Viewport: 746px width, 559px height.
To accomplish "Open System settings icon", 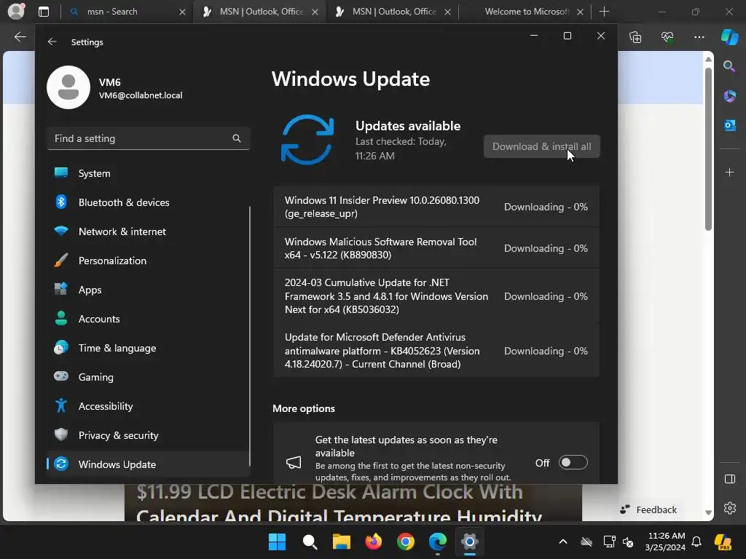I will point(61,173).
